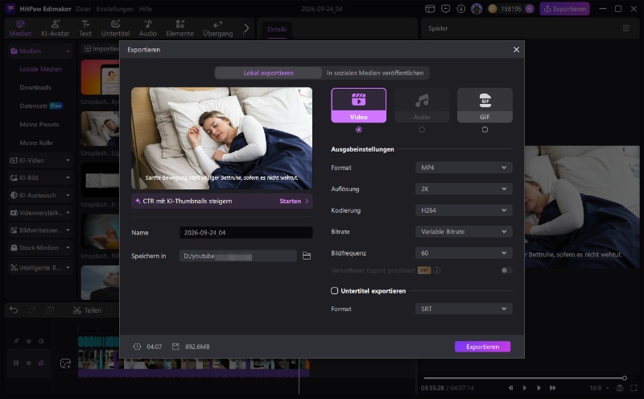The width and height of the screenshot is (644, 399).
Task: Select the GIF export type icon
Action: tap(485, 105)
